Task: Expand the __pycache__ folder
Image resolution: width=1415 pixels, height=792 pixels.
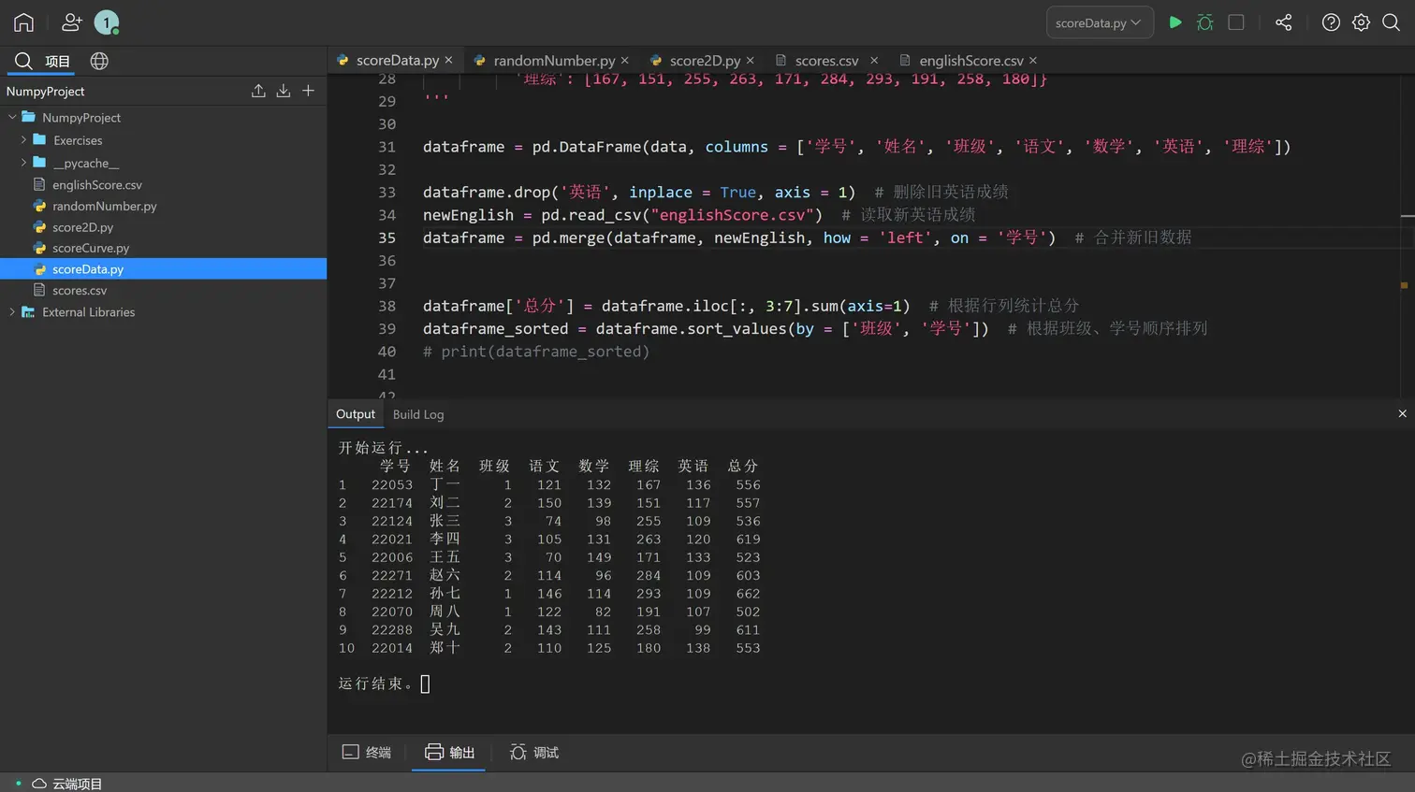Action: tap(23, 162)
